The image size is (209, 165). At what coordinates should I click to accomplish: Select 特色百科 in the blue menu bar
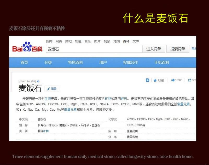click(76, 62)
